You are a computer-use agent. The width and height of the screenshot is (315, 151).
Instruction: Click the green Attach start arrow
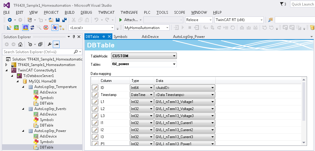[121, 20]
